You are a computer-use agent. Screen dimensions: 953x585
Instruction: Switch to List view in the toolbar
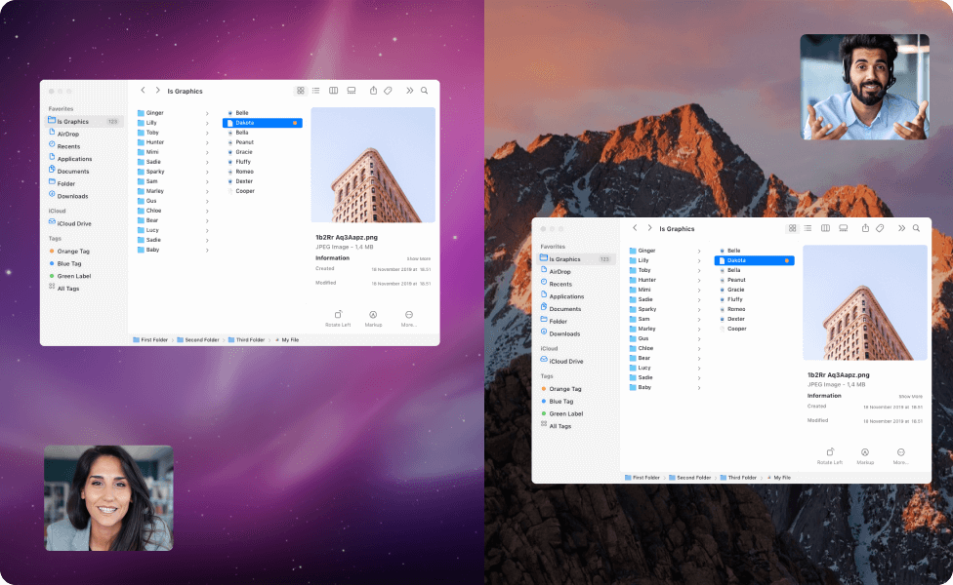pyautogui.click(x=315, y=90)
